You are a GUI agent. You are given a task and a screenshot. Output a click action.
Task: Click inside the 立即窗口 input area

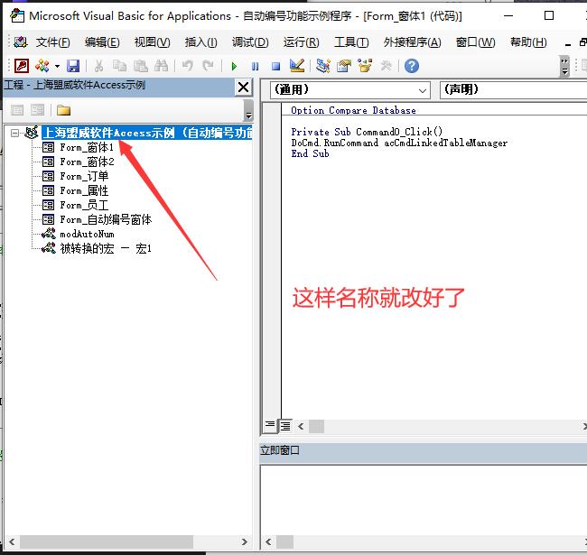point(424,499)
